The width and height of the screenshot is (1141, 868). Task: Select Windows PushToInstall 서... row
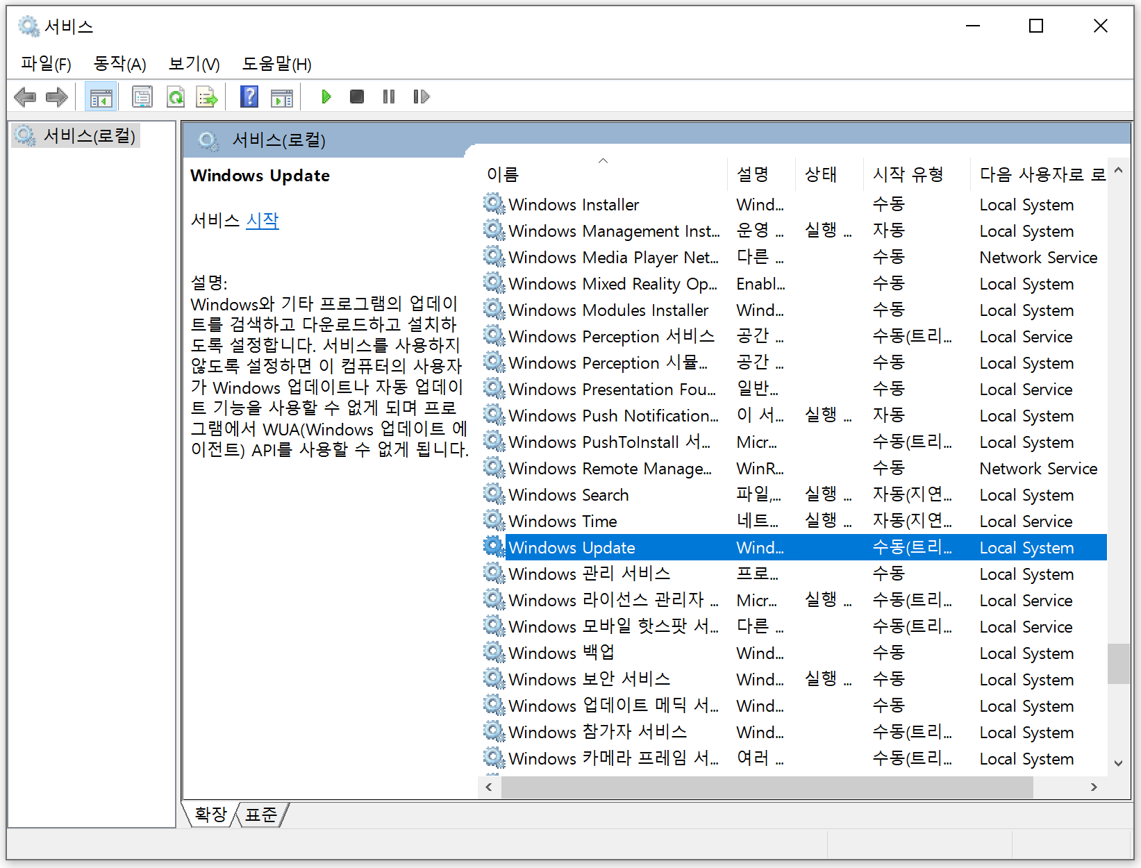point(794,442)
